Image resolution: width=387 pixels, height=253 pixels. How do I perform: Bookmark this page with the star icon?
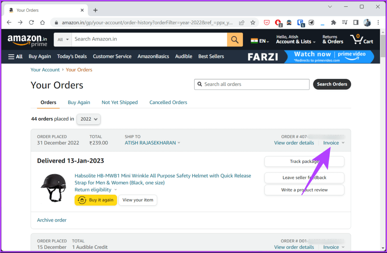point(253,23)
